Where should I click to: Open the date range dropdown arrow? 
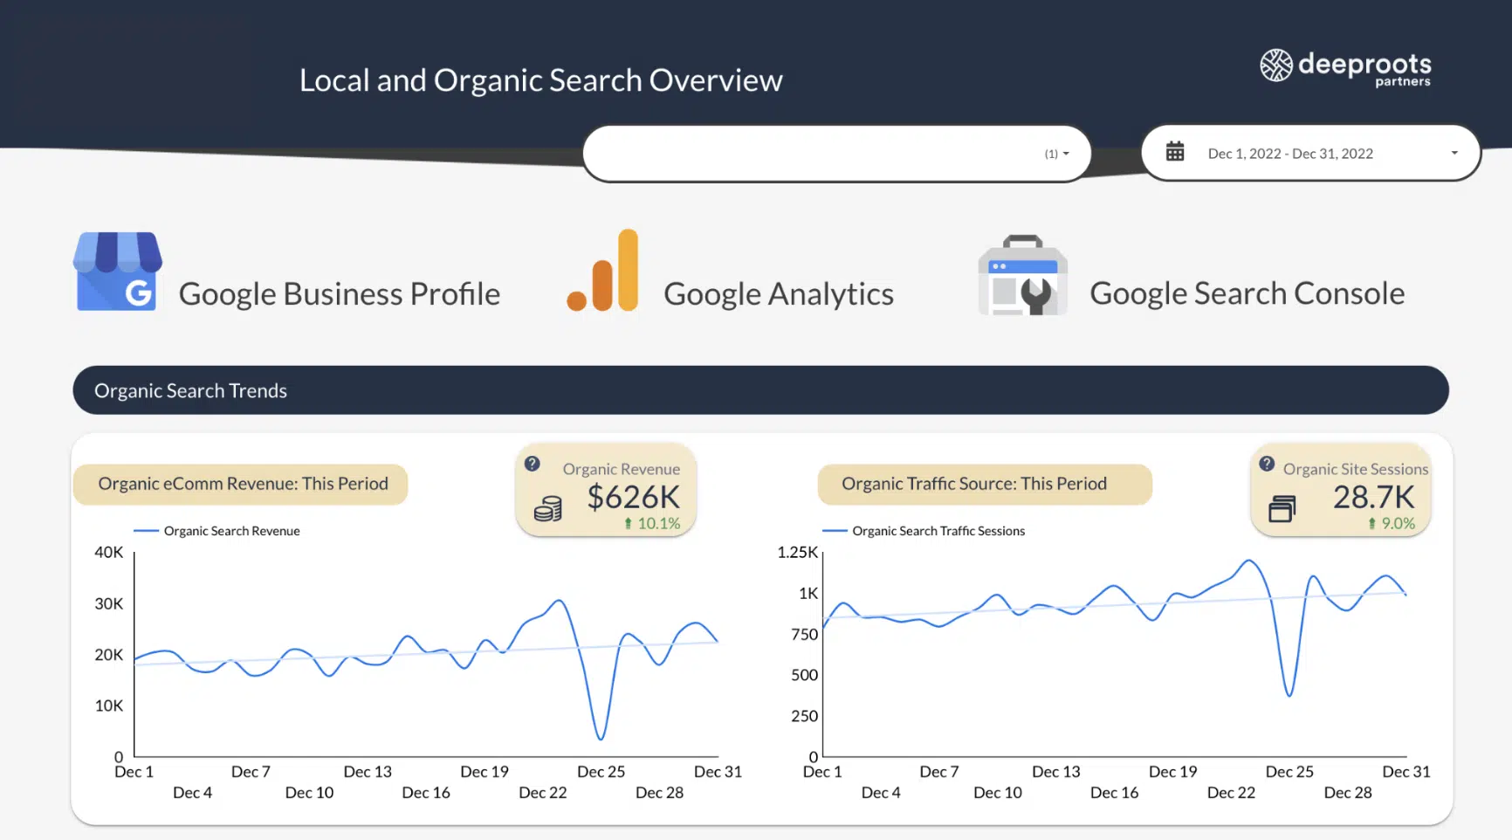[x=1454, y=153]
